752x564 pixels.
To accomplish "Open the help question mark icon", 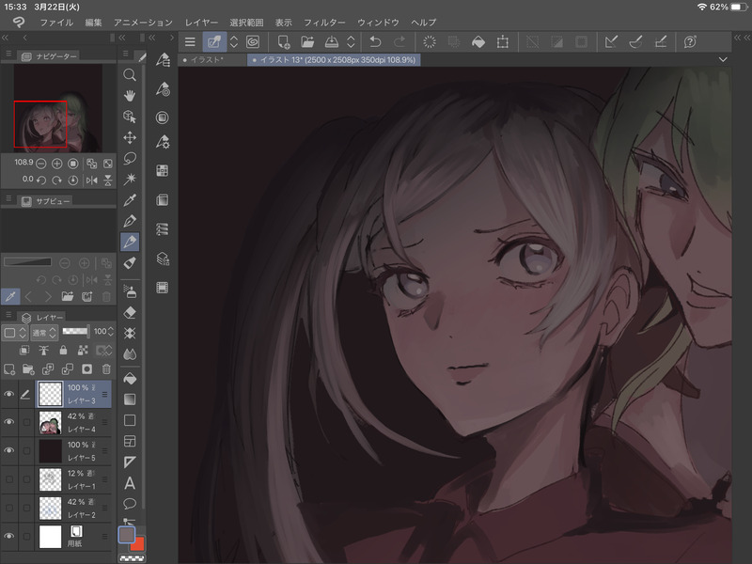I will [x=690, y=42].
